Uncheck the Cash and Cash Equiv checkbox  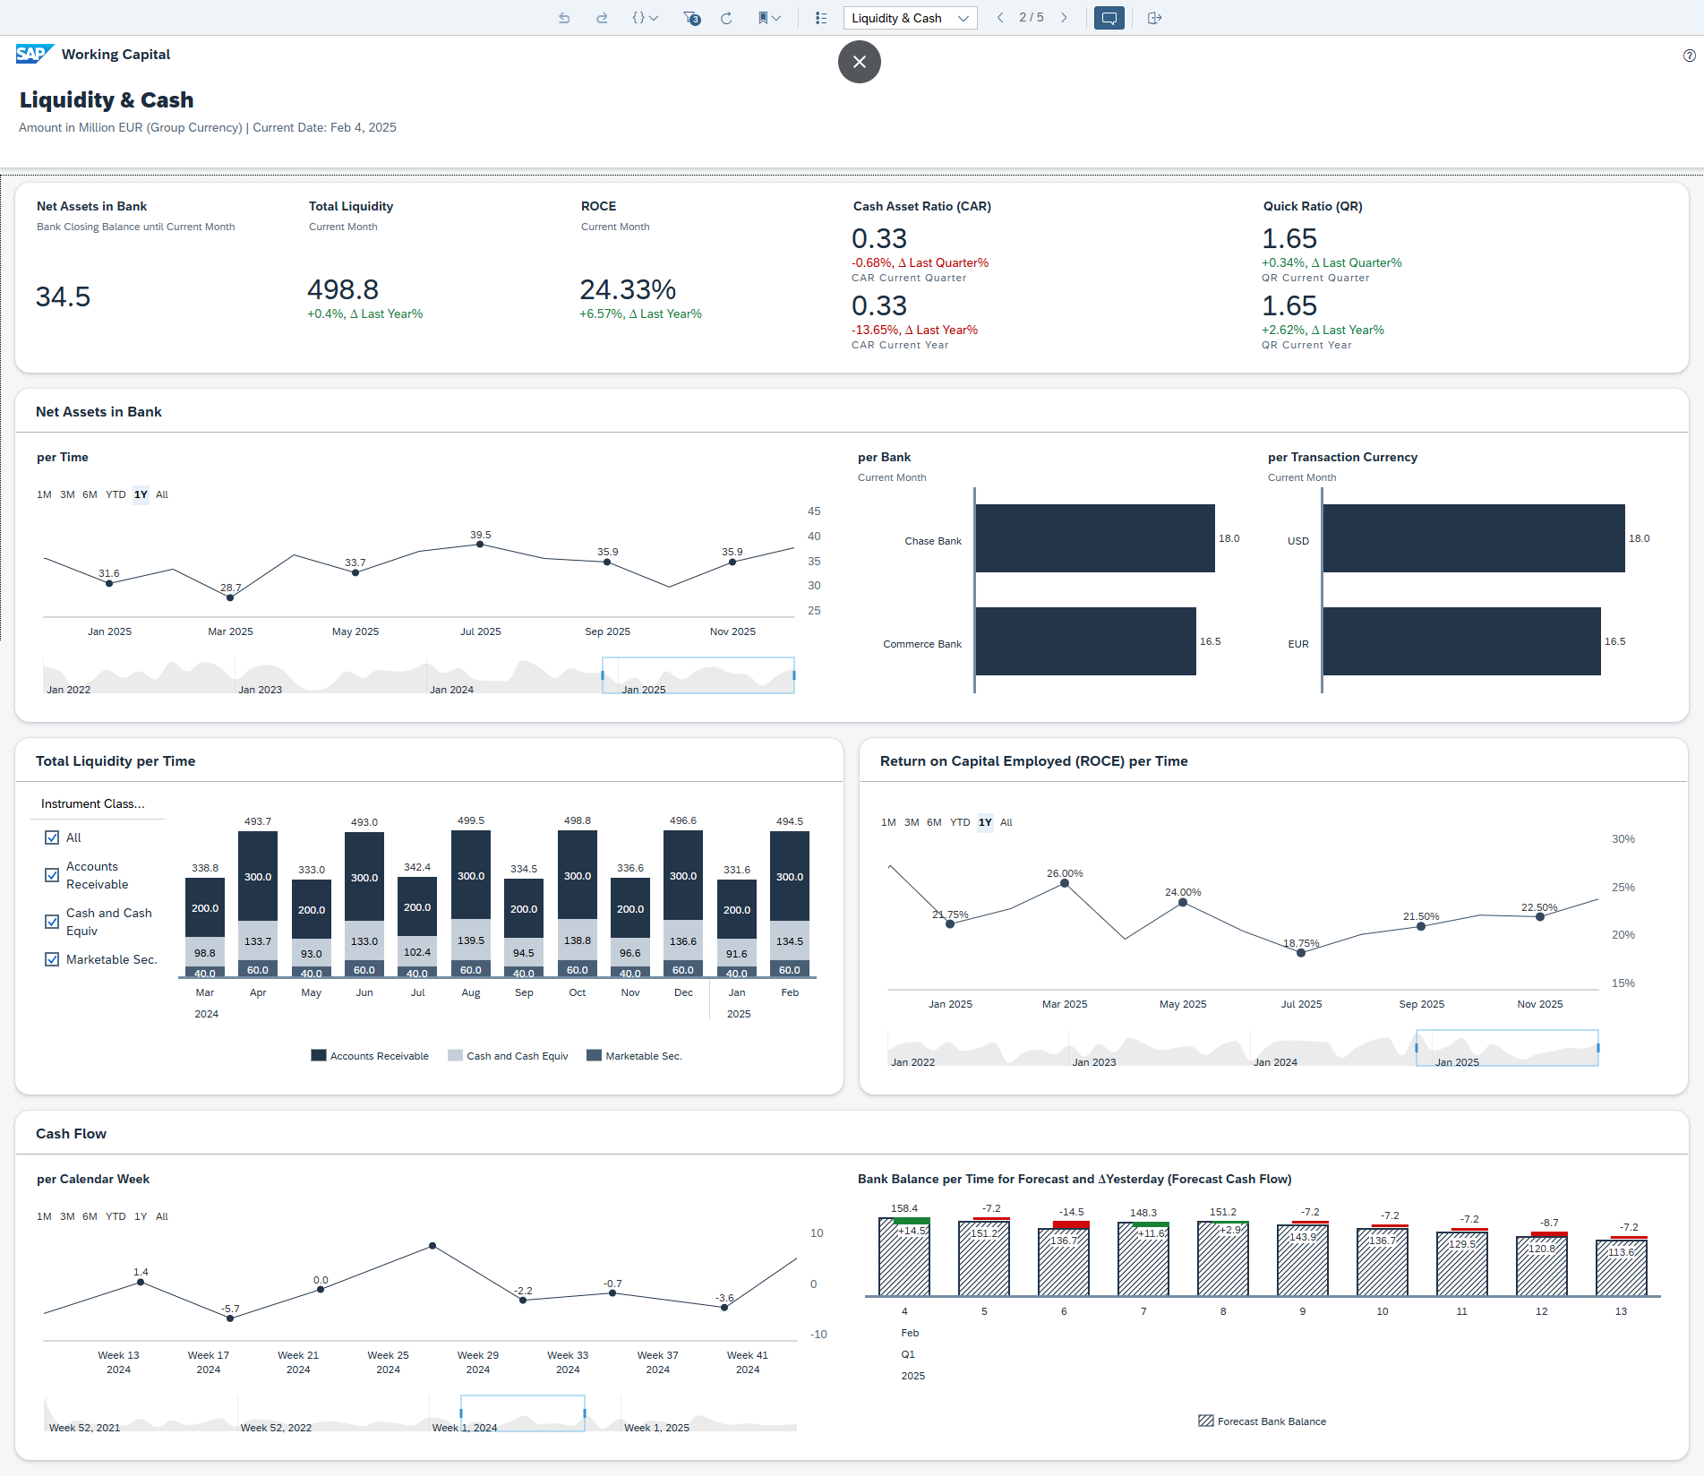(x=52, y=922)
